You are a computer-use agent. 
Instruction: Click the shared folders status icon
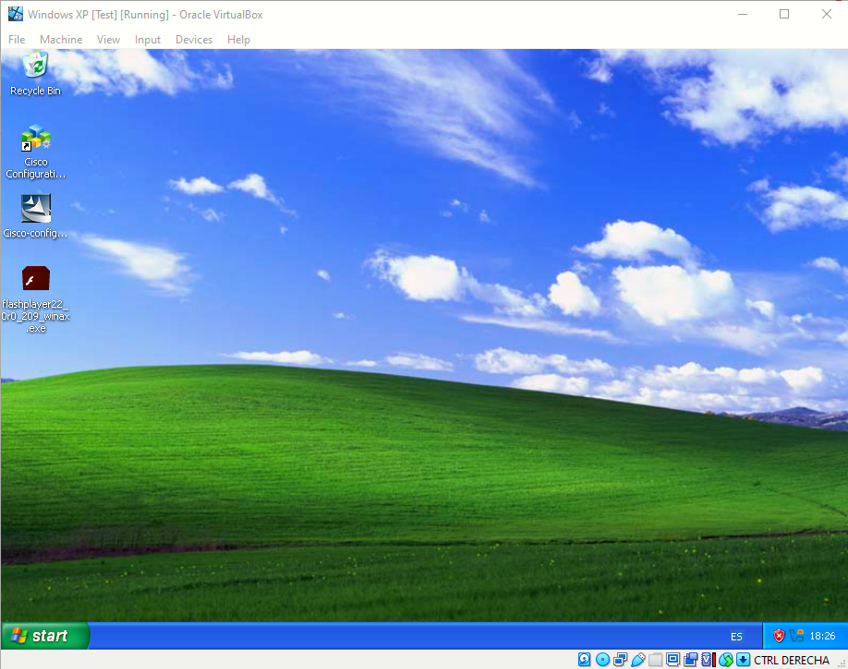656,660
